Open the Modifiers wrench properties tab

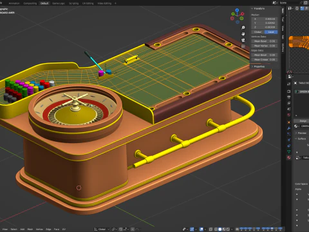(289, 128)
